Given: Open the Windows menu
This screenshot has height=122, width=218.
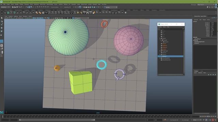Looking at the screenshot, I should pos(27,4).
